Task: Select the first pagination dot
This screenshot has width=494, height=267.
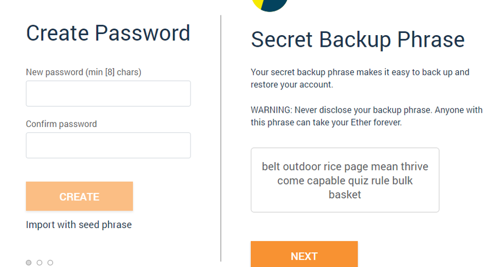Action: (x=29, y=263)
